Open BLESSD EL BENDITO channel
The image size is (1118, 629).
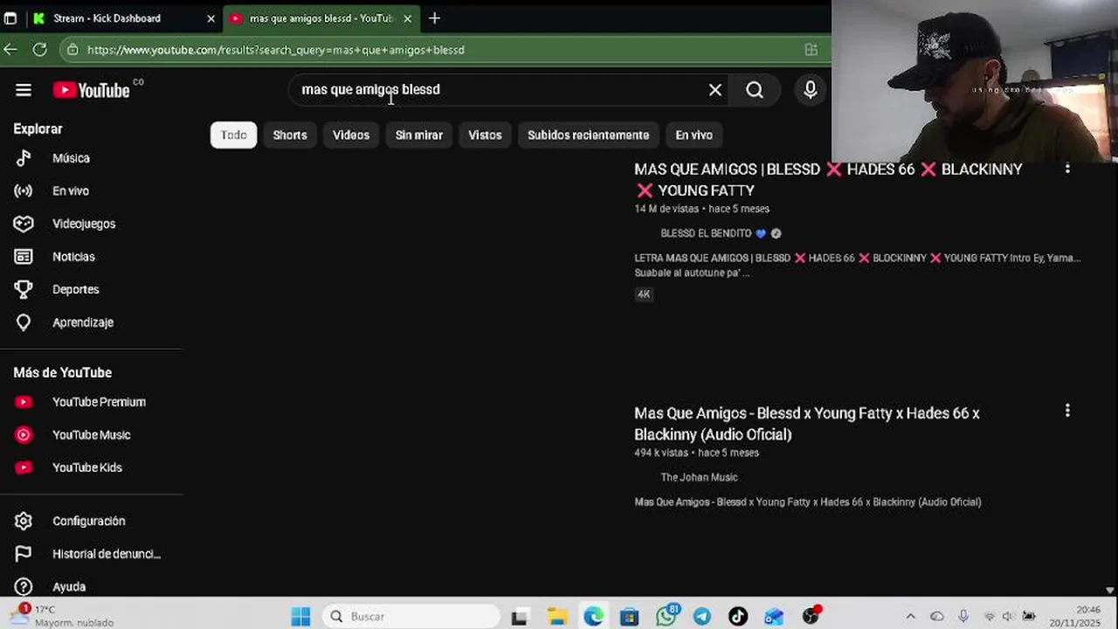click(707, 233)
